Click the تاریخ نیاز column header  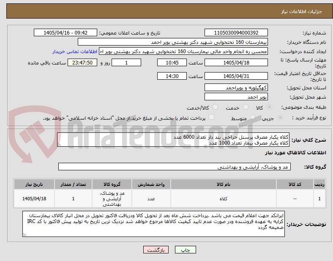(x=34, y=184)
